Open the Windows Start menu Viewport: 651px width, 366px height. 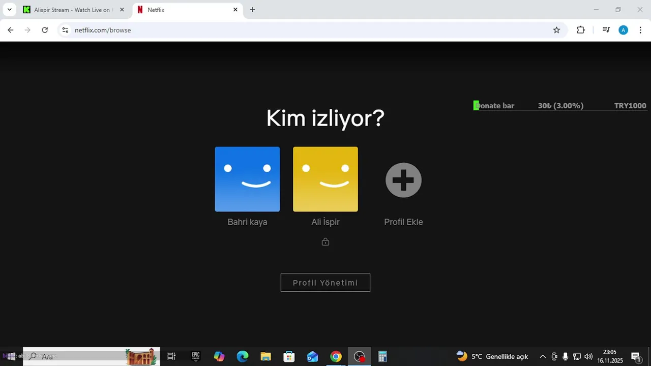point(11,356)
